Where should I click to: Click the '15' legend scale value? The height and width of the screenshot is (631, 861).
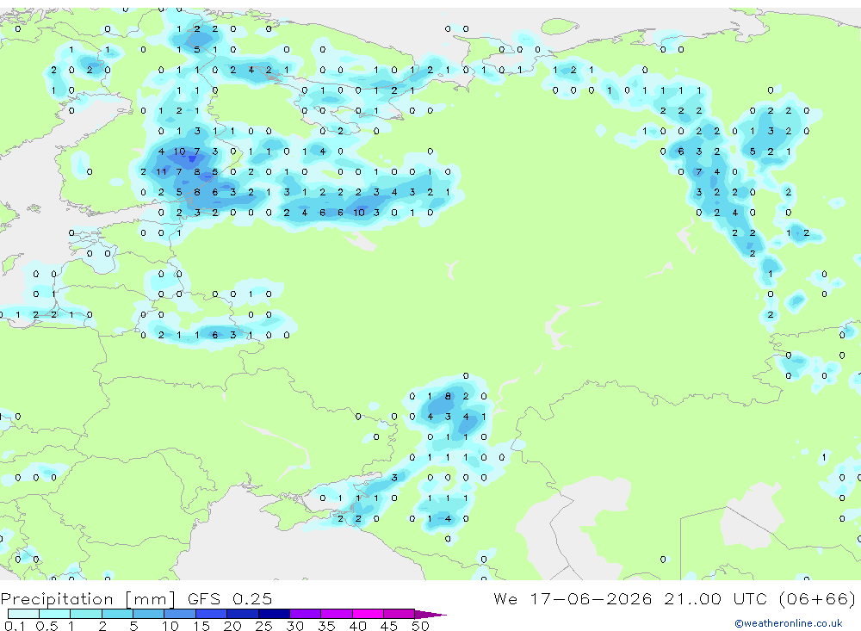201,626
